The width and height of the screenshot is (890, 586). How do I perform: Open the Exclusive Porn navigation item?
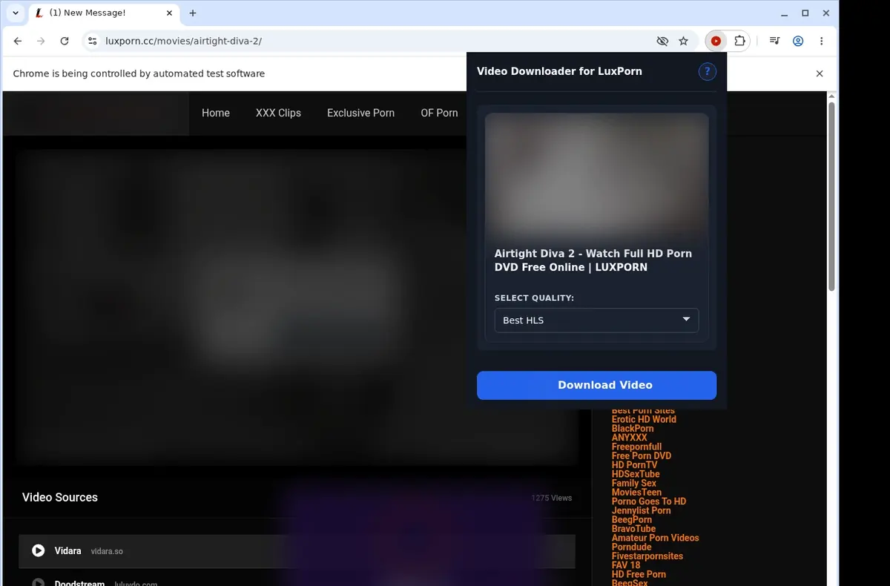[x=360, y=113]
